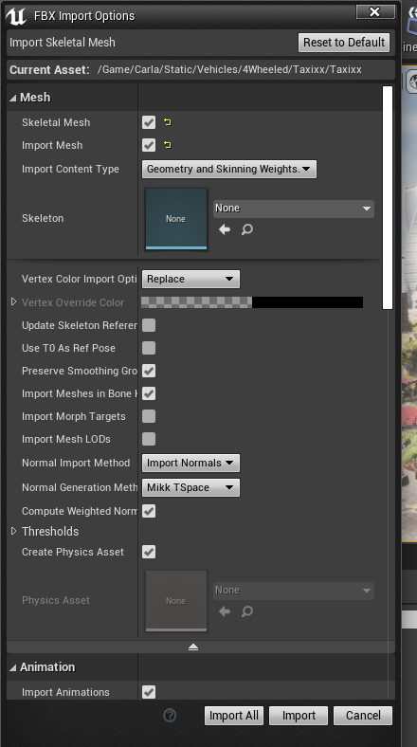Click the Unreal Engine logo icon
The height and width of the screenshot is (747, 417).
[x=16, y=16]
